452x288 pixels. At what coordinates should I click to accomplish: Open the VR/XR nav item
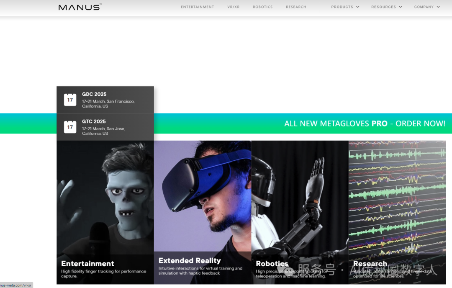pos(233,7)
